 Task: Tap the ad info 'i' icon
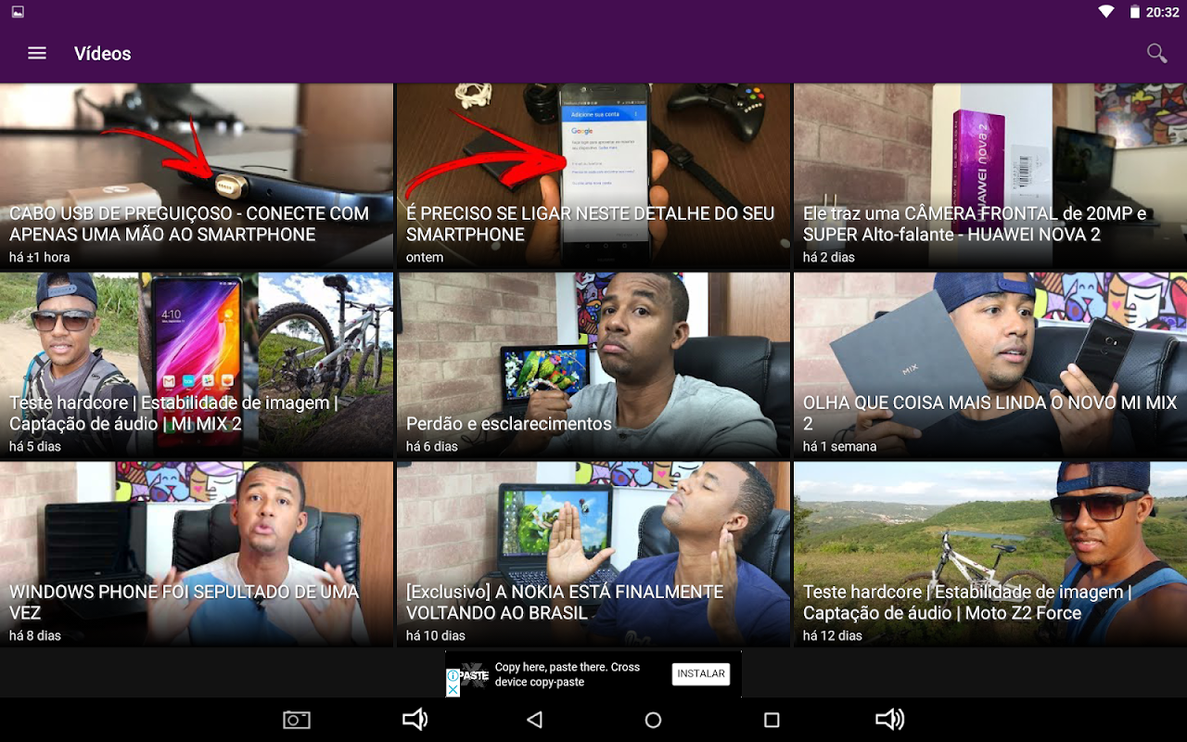453,676
